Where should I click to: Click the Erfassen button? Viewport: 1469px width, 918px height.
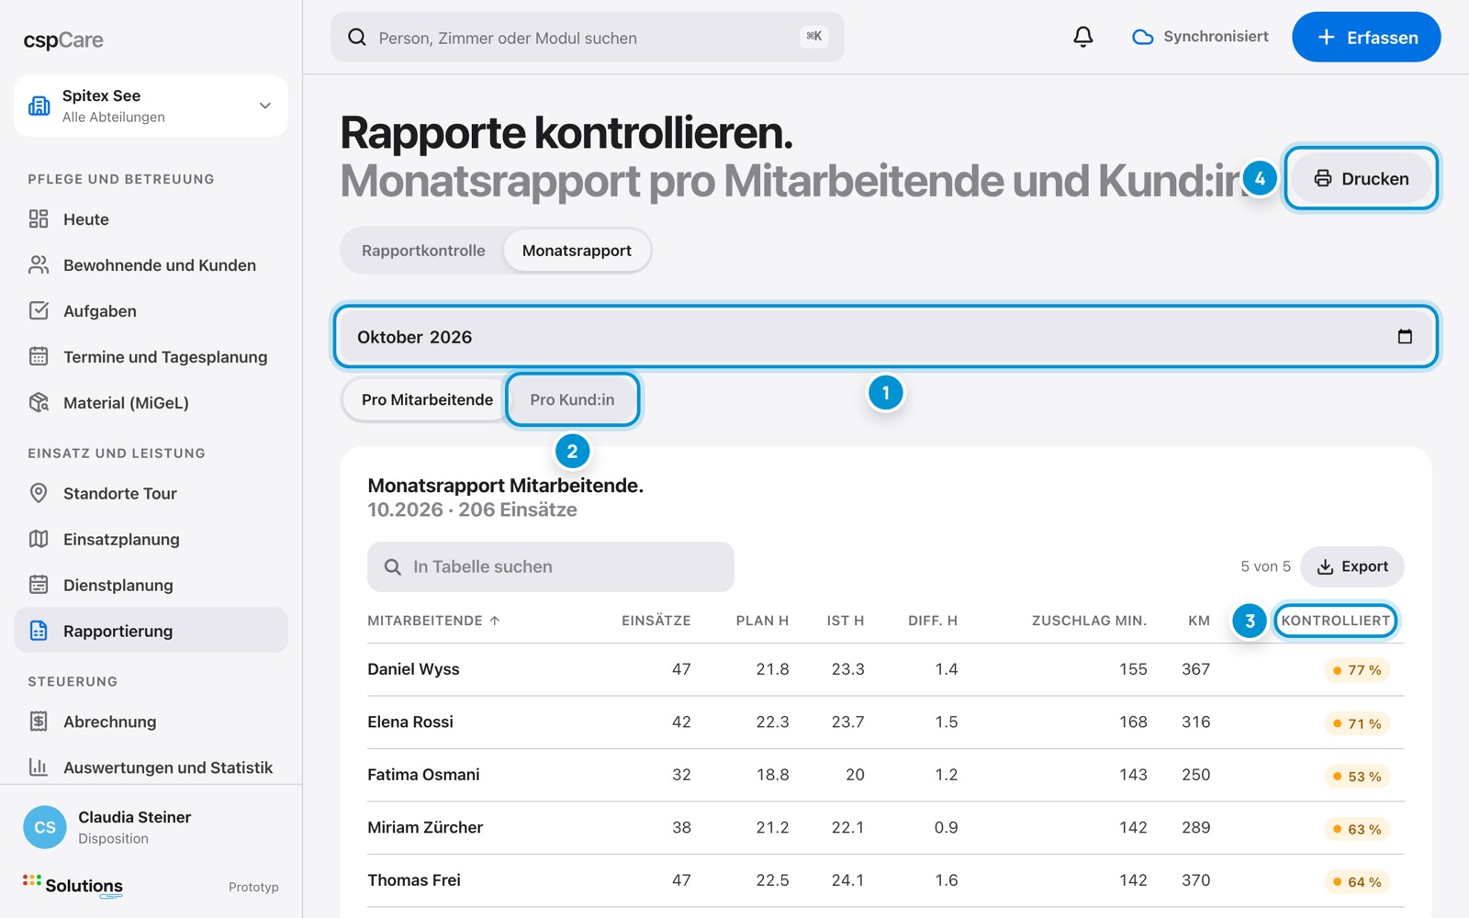pos(1366,37)
